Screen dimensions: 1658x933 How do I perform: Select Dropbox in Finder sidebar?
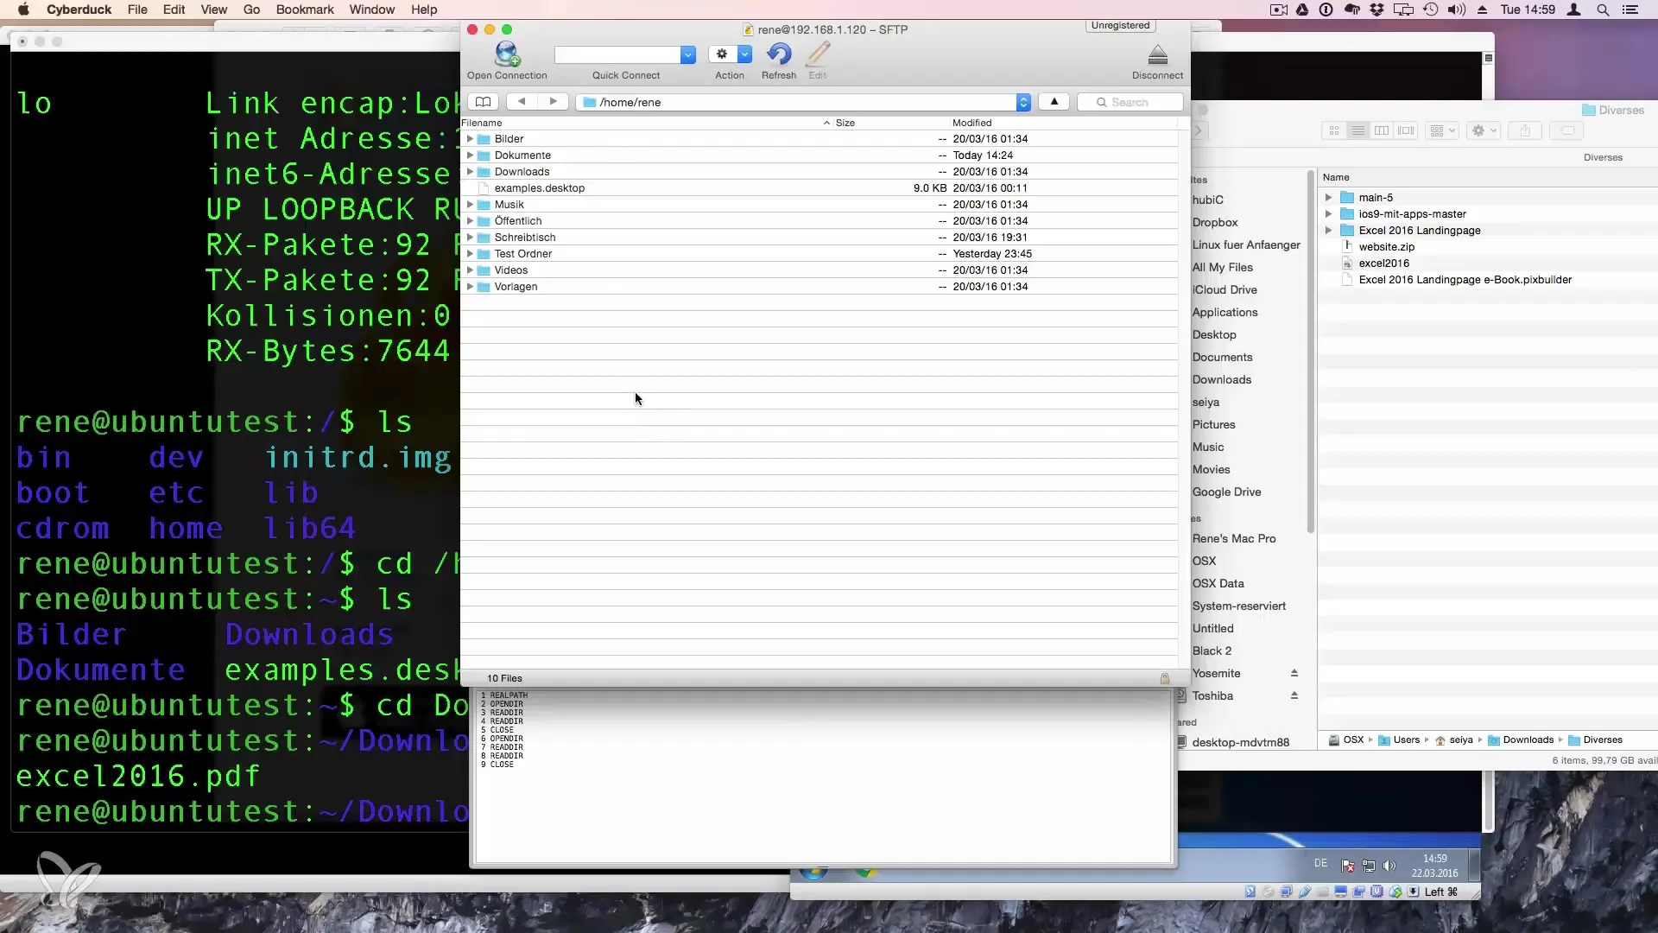tap(1215, 223)
